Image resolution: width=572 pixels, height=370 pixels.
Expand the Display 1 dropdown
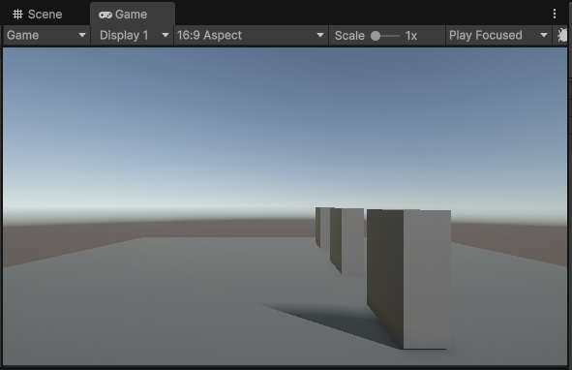132,36
